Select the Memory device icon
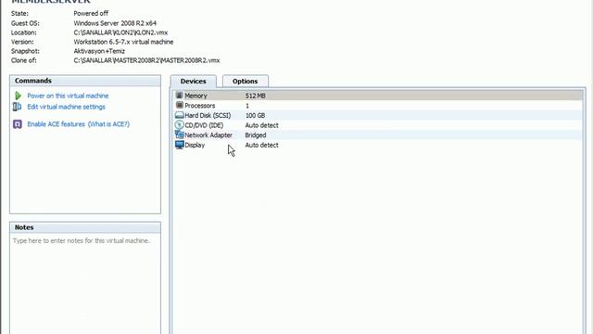 [179, 96]
